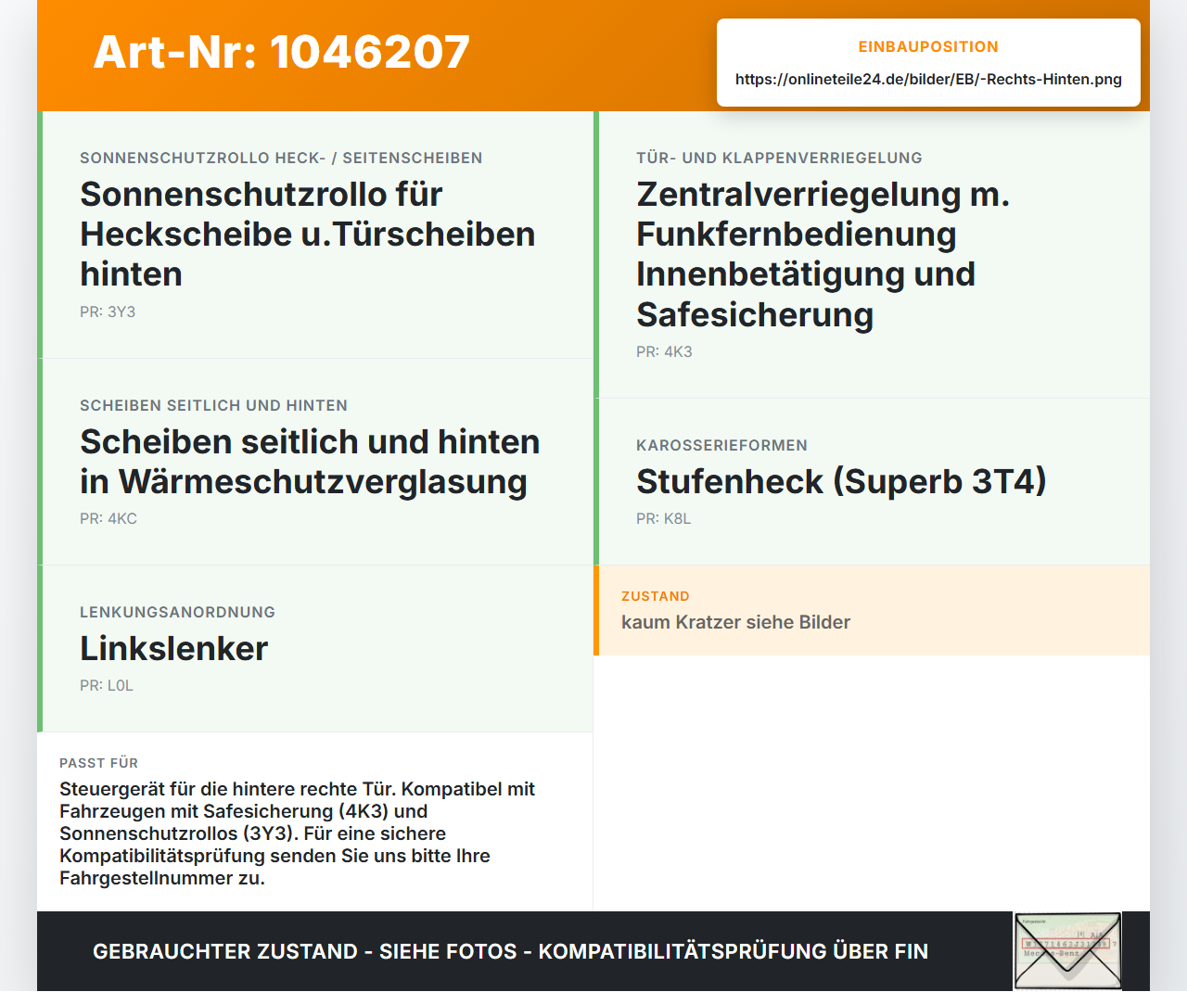This screenshot has height=992, width=1187.
Task: Click the Art-Nr: 1046207 heading
Action: coord(282,52)
